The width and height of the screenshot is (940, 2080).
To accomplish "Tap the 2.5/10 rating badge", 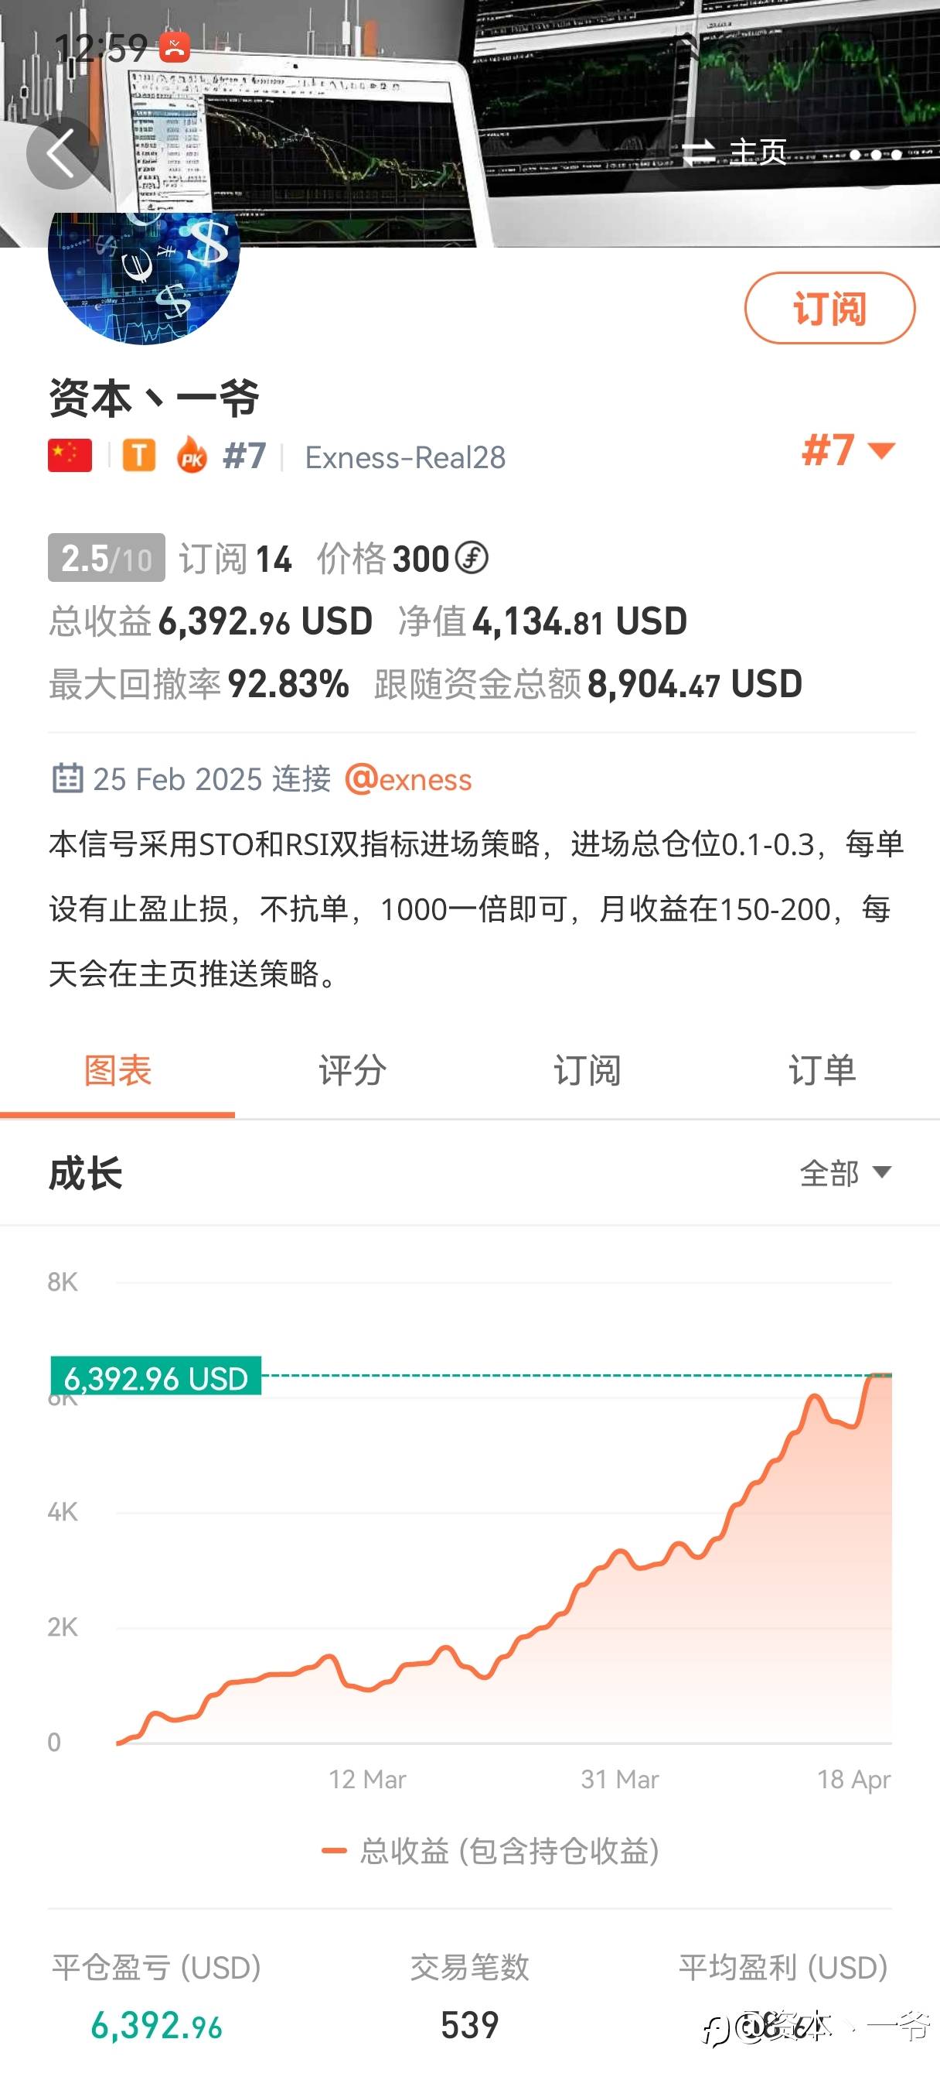I will tap(107, 558).
